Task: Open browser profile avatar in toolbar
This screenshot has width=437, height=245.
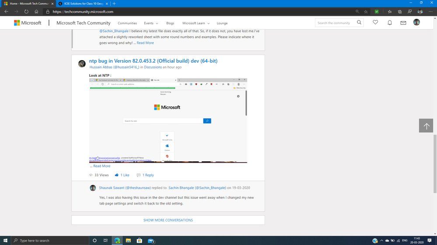Action: 420,12
